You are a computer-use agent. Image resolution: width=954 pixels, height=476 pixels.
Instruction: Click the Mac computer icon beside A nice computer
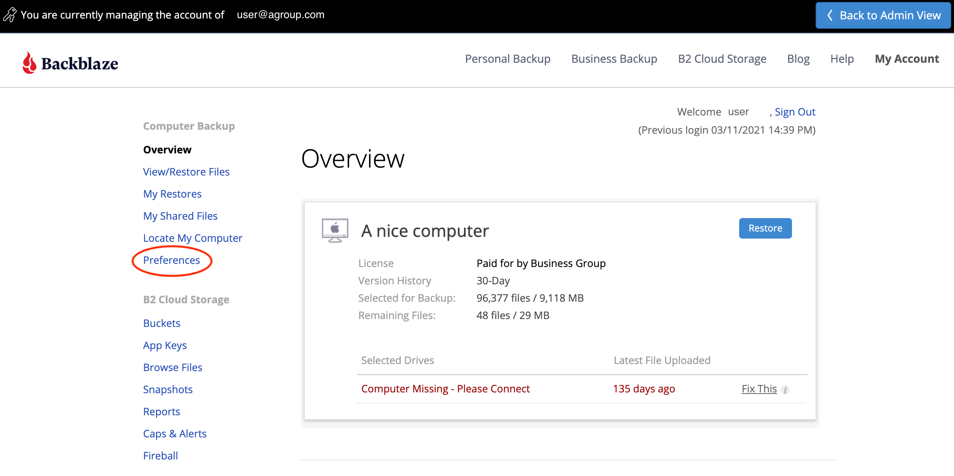pos(335,230)
